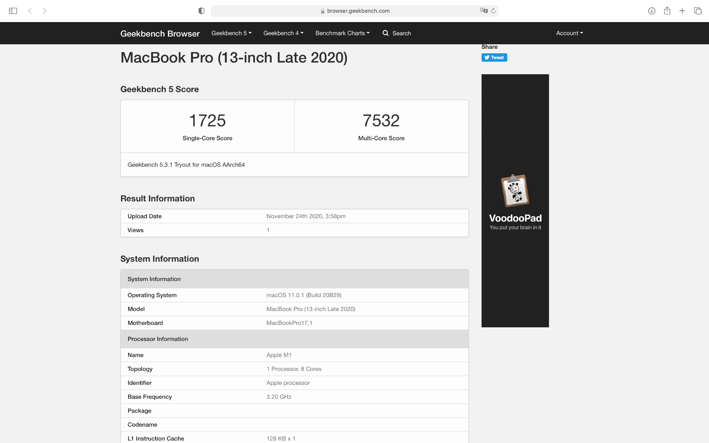Image resolution: width=709 pixels, height=443 pixels.
Task: Select the multi-core score 7532
Action: 381,121
